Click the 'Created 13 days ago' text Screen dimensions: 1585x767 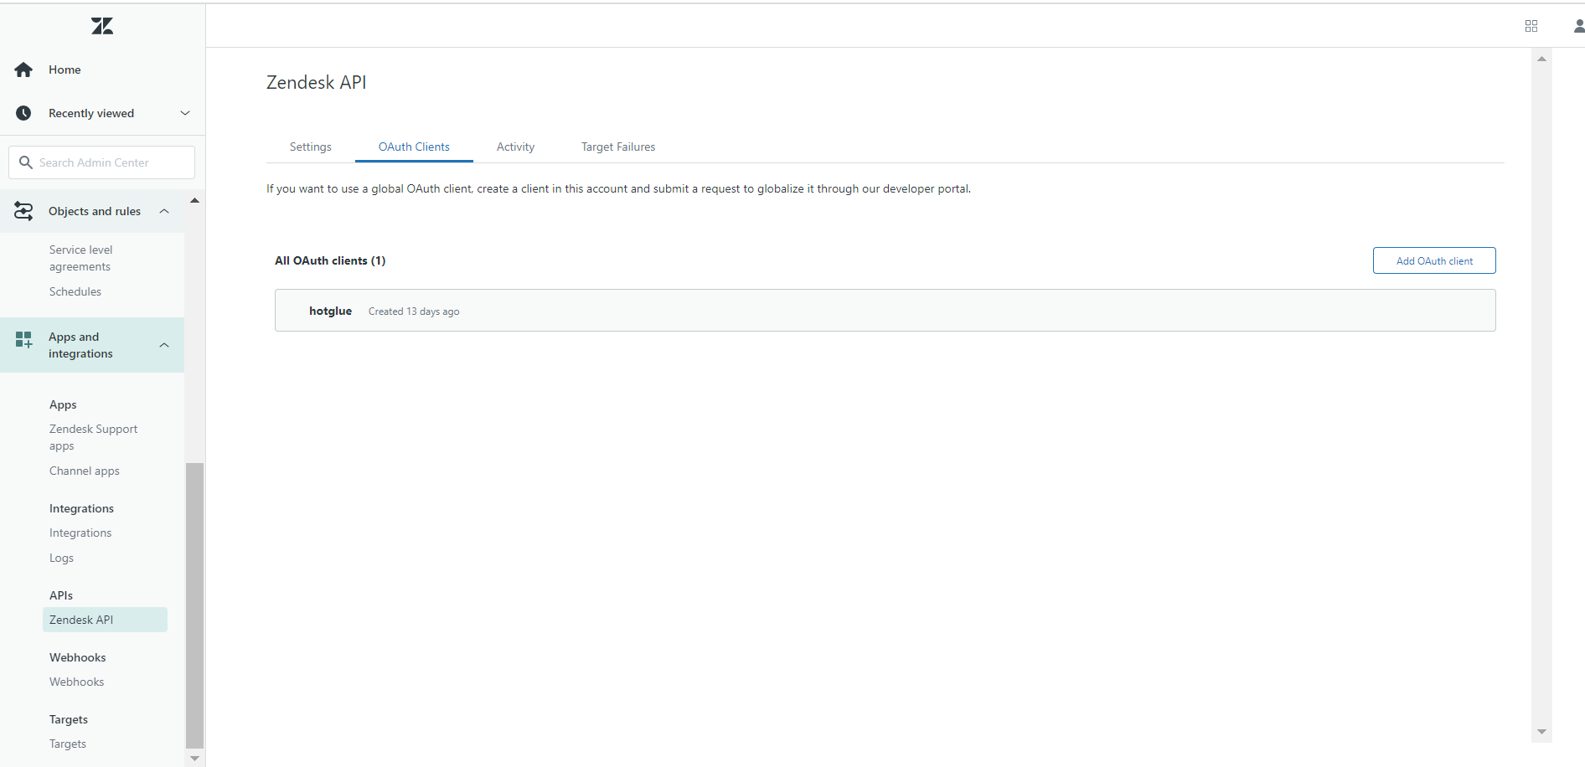coord(414,311)
